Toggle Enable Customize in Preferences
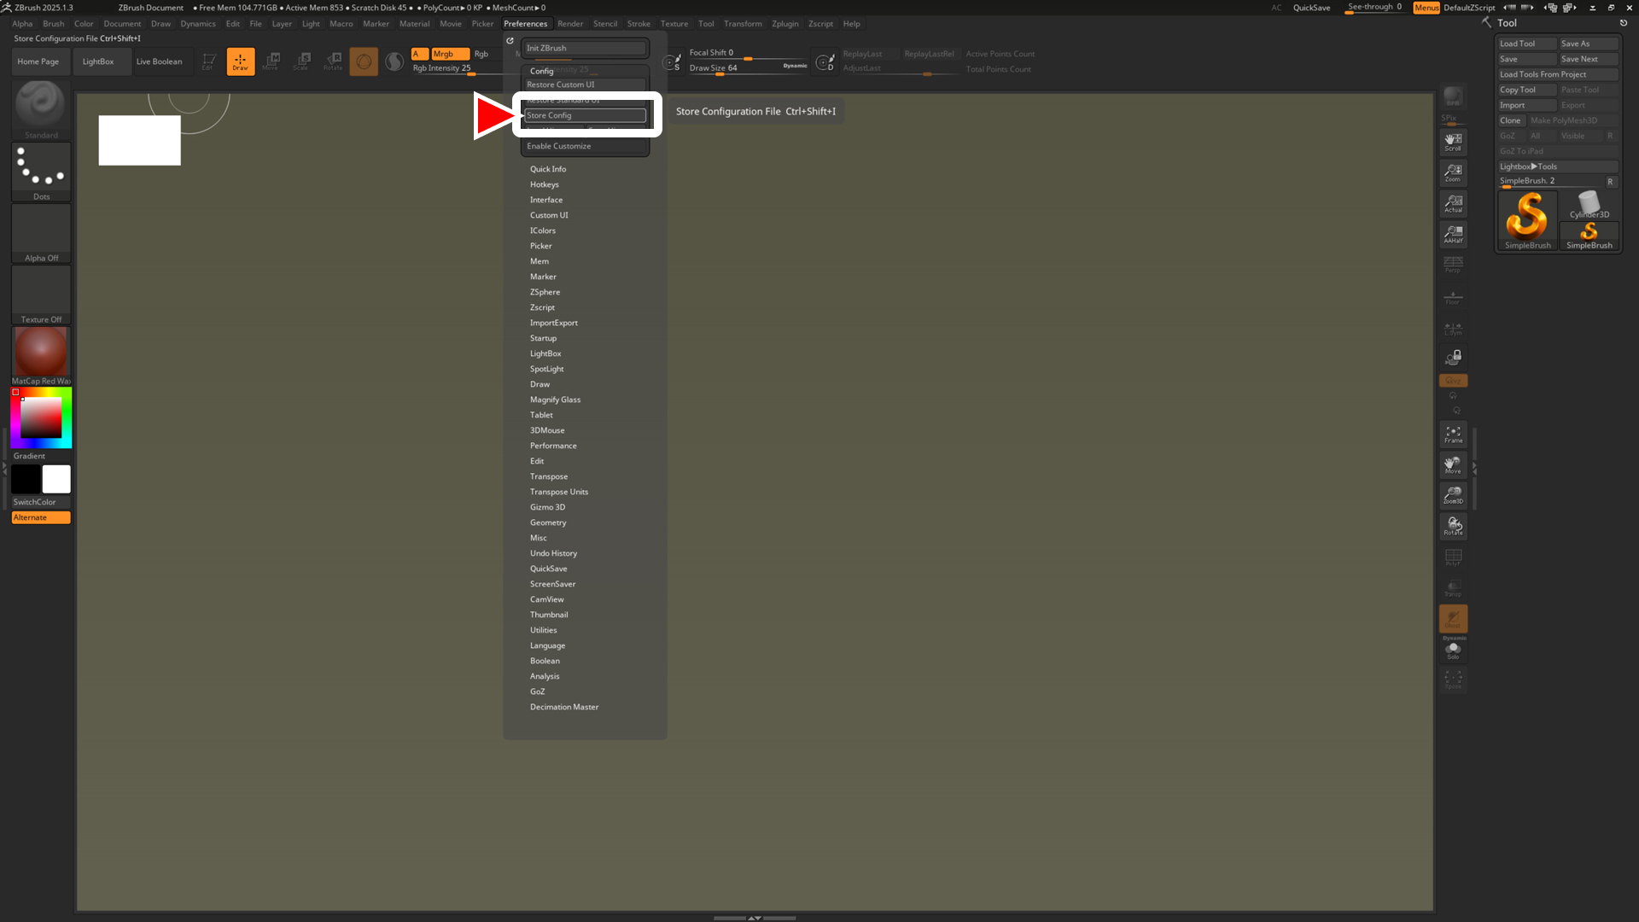1639x922 pixels. 585,146
